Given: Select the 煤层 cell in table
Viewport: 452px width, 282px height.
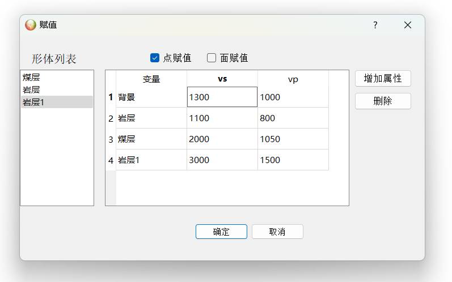Looking at the screenshot, I should [x=151, y=139].
